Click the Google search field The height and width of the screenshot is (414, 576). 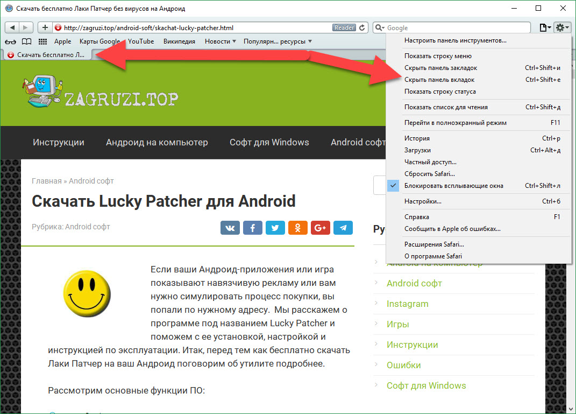[457, 27]
